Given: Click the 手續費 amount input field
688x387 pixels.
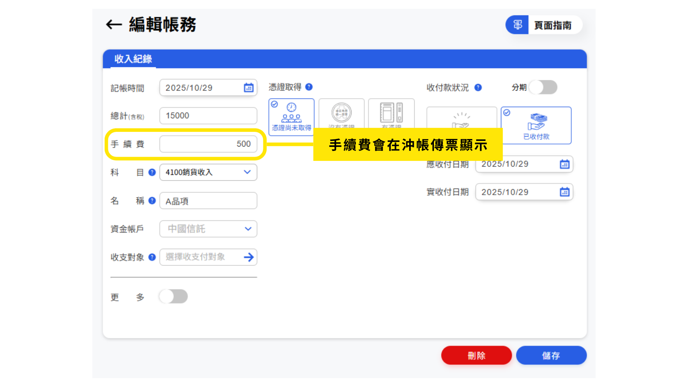Looking at the screenshot, I should pyautogui.click(x=208, y=144).
